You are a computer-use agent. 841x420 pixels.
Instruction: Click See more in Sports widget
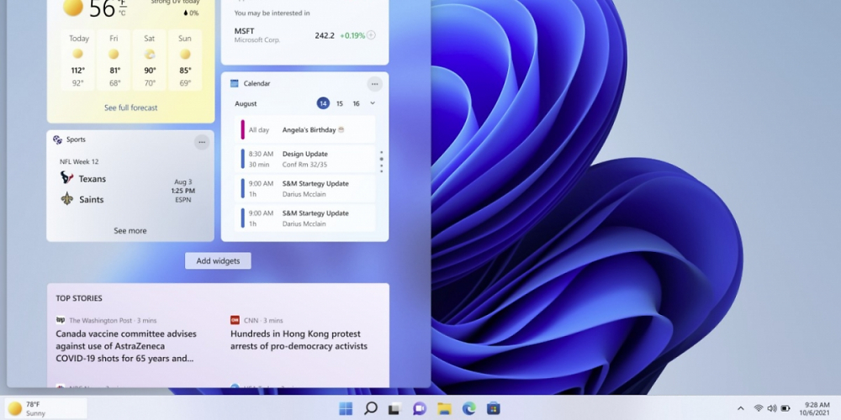tap(130, 231)
